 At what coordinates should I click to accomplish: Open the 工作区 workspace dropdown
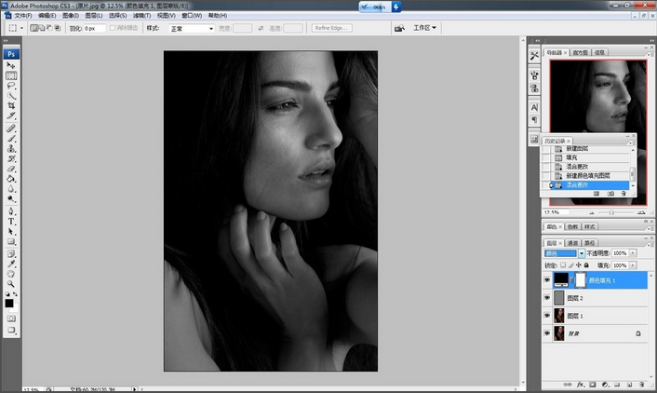coord(424,28)
